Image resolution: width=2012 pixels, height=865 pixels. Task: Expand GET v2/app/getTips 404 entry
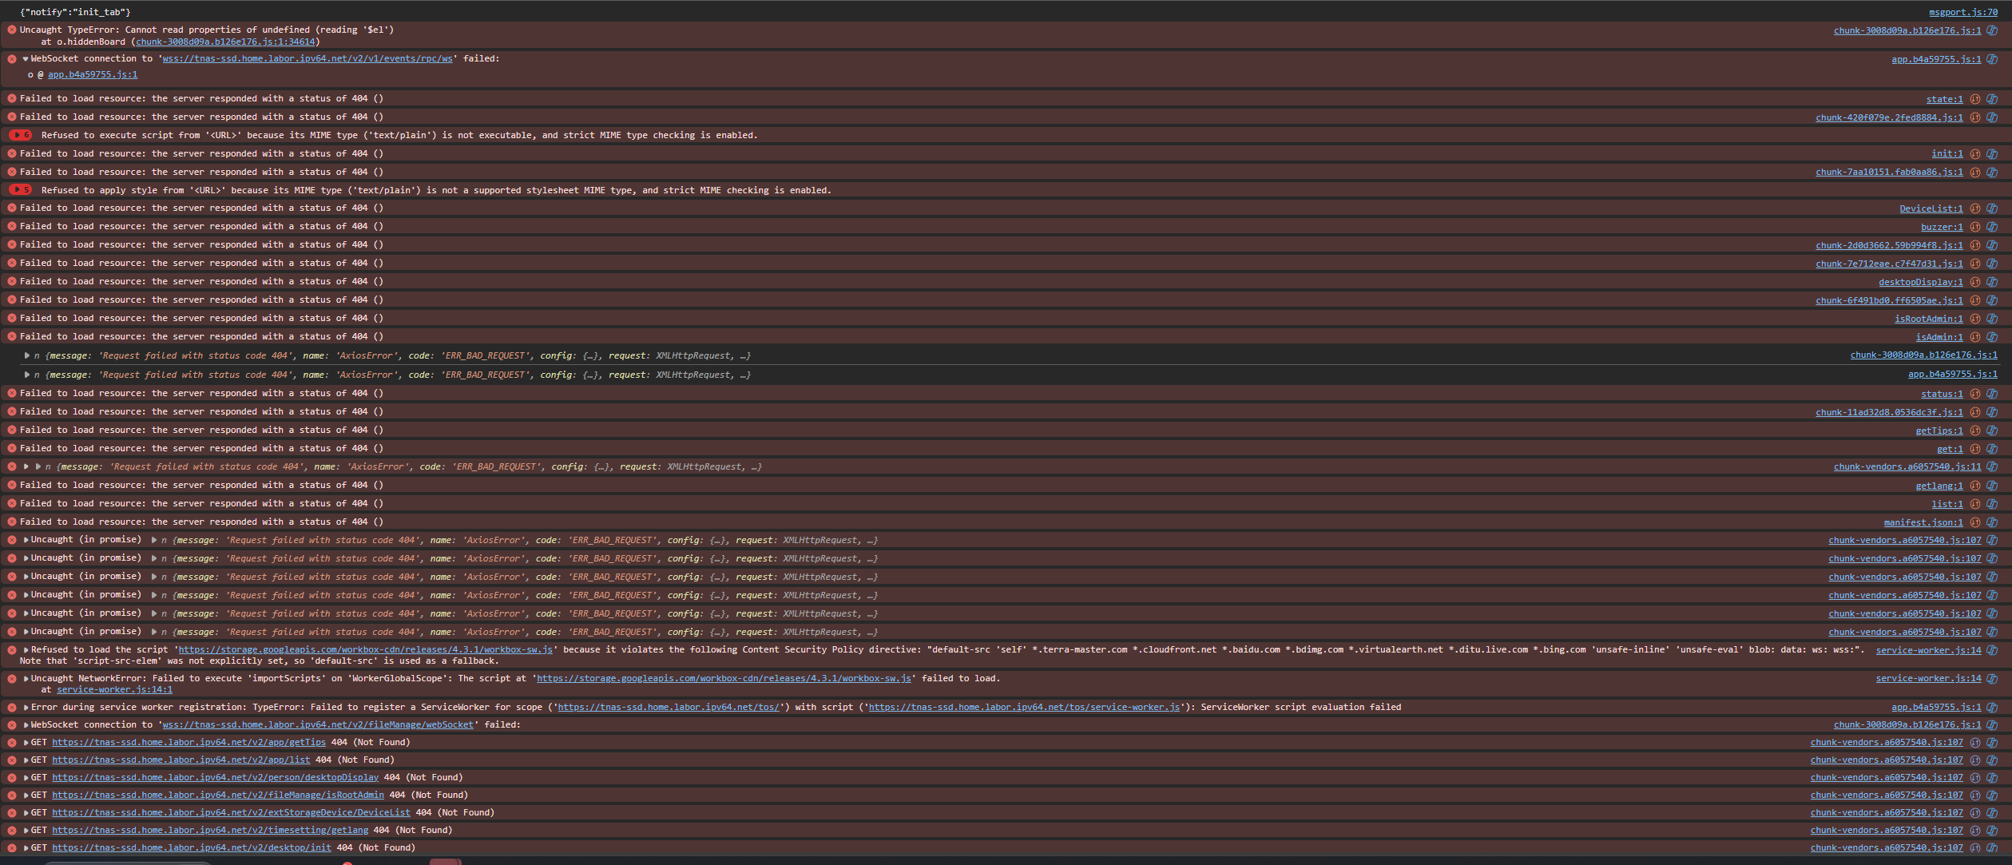tap(26, 743)
